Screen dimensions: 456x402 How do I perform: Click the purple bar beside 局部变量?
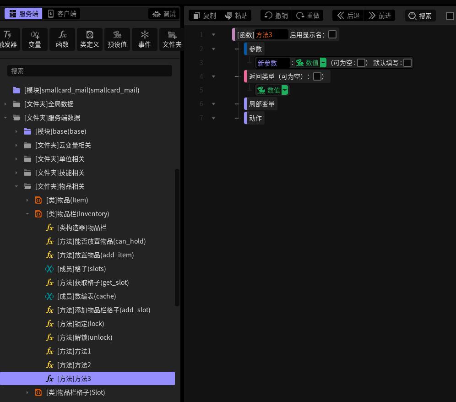click(x=245, y=104)
